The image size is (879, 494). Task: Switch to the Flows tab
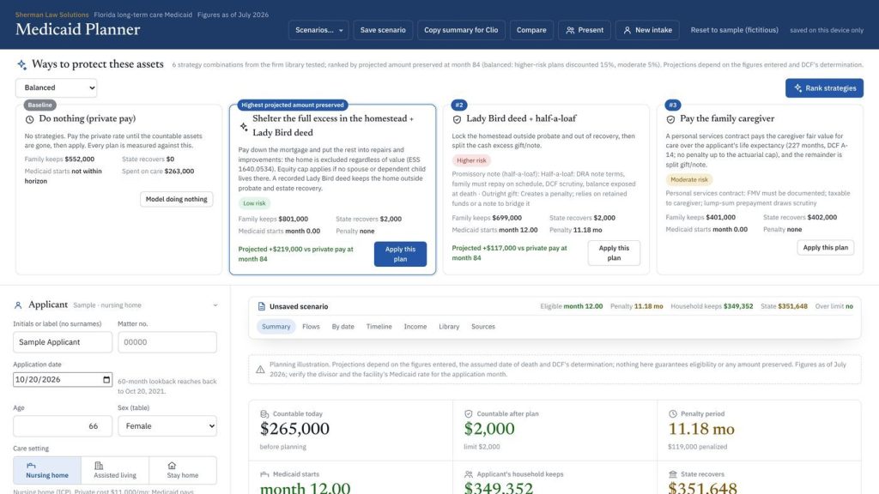tap(311, 327)
